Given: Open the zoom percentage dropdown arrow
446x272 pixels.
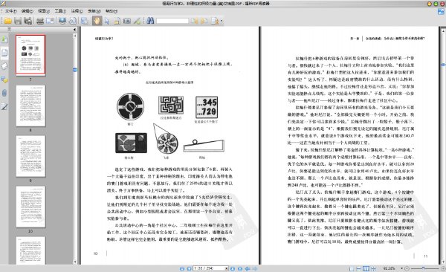Looking at the screenshot, I should (x=401, y=268).
